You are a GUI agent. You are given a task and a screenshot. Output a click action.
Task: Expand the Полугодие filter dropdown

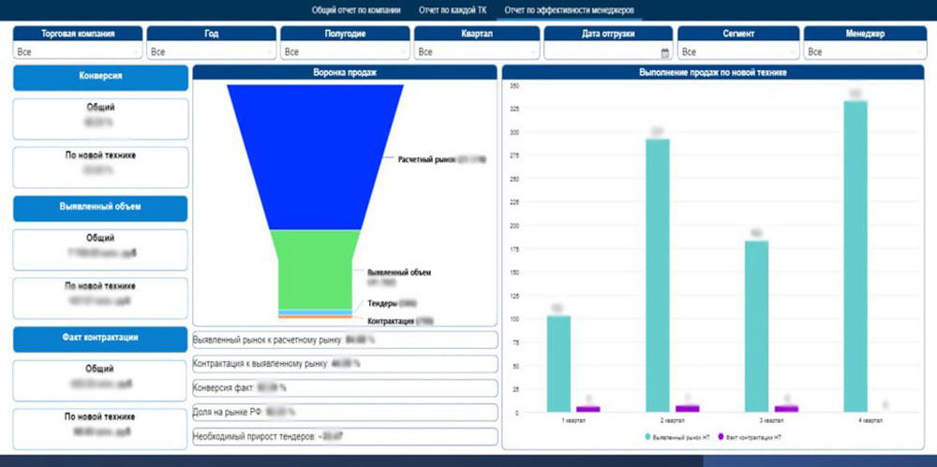click(x=345, y=52)
